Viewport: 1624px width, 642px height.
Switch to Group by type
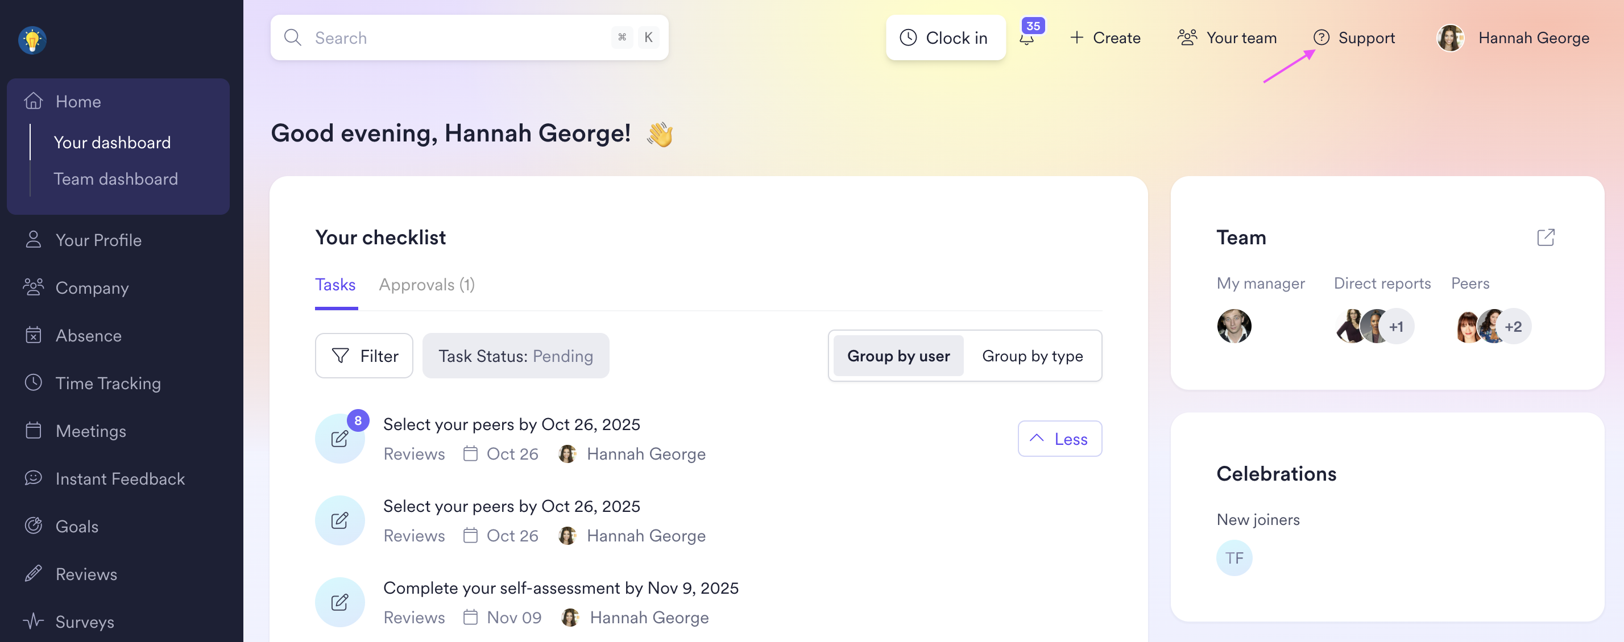coord(1032,356)
